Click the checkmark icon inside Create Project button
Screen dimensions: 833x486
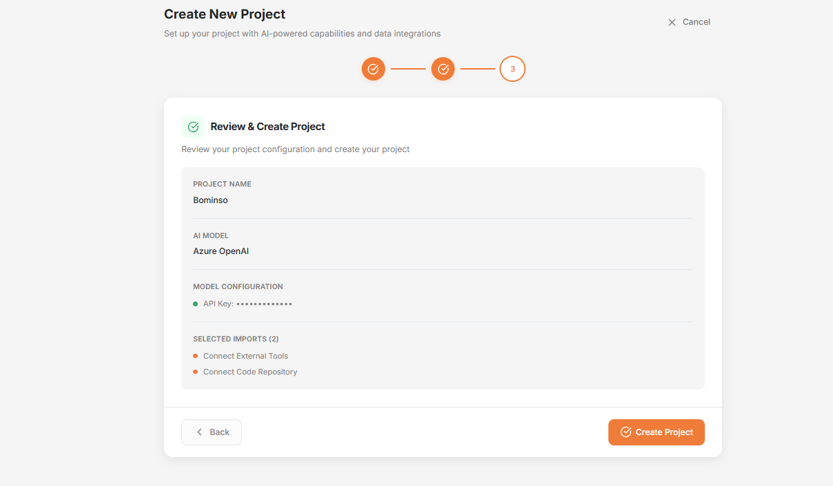pyautogui.click(x=626, y=432)
